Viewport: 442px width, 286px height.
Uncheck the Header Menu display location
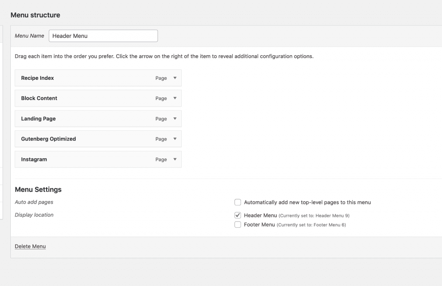237,215
